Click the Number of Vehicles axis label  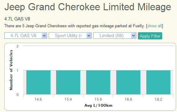point(11,70)
